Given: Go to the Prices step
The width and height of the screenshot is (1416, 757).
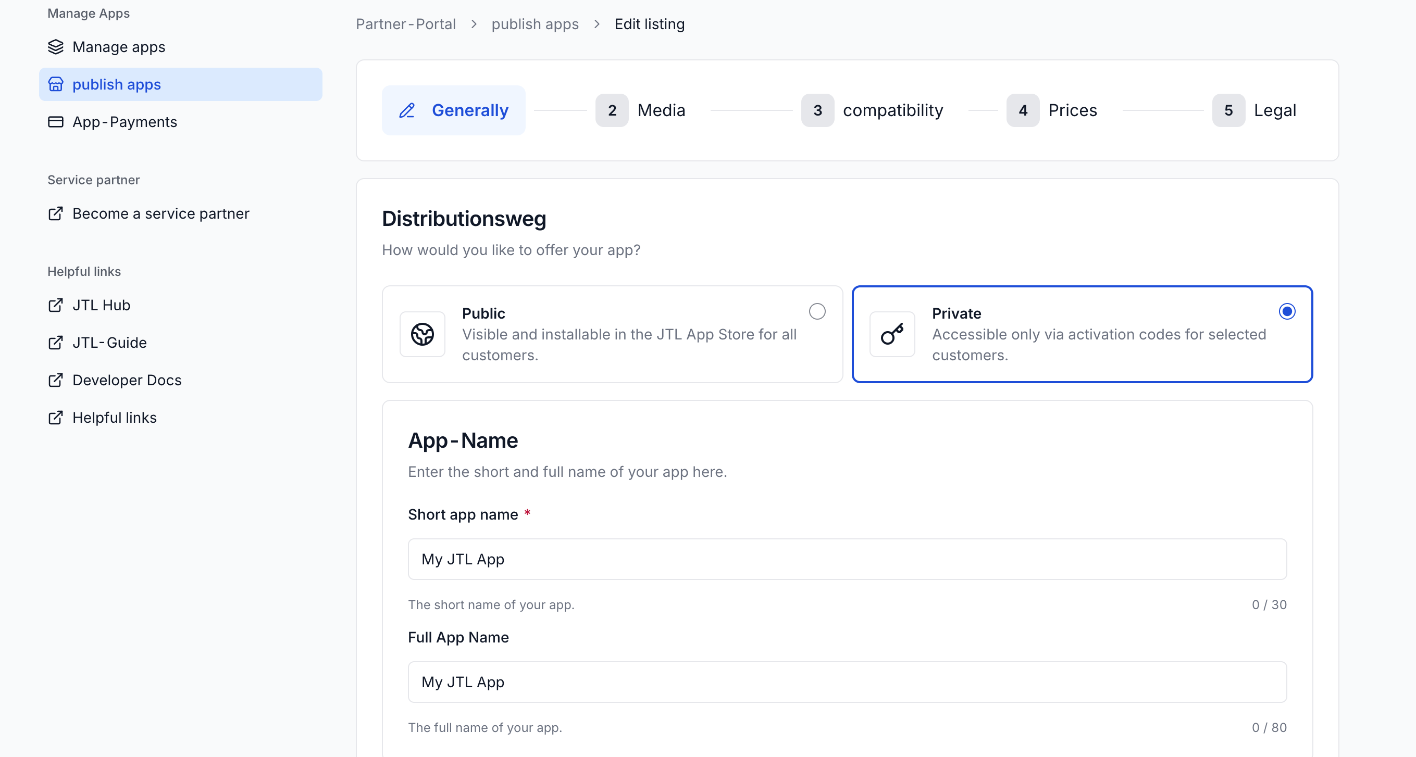Looking at the screenshot, I should pyautogui.click(x=1051, y=110).
